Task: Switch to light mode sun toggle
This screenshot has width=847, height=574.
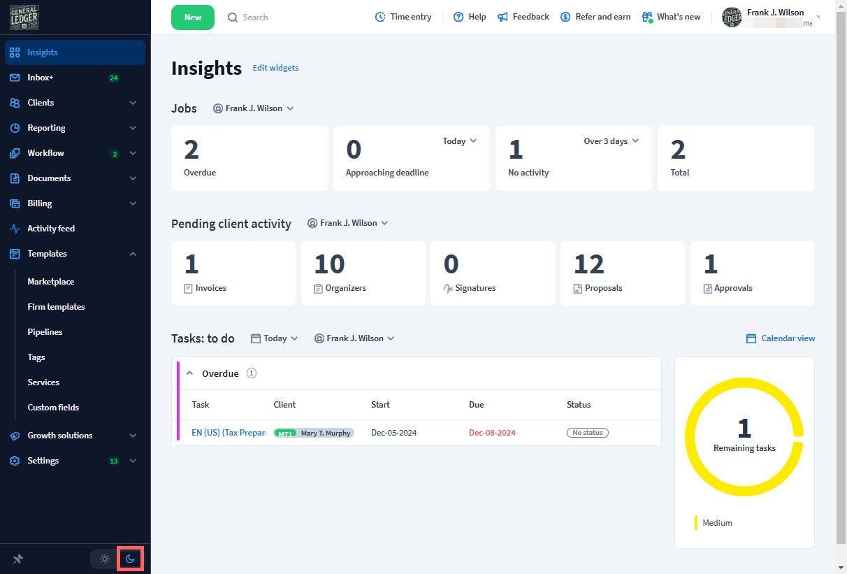Action: click(105, 559)
